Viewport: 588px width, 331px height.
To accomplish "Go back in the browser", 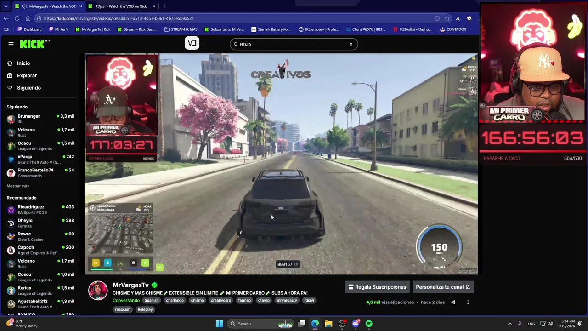I will (x=6, y=18).
